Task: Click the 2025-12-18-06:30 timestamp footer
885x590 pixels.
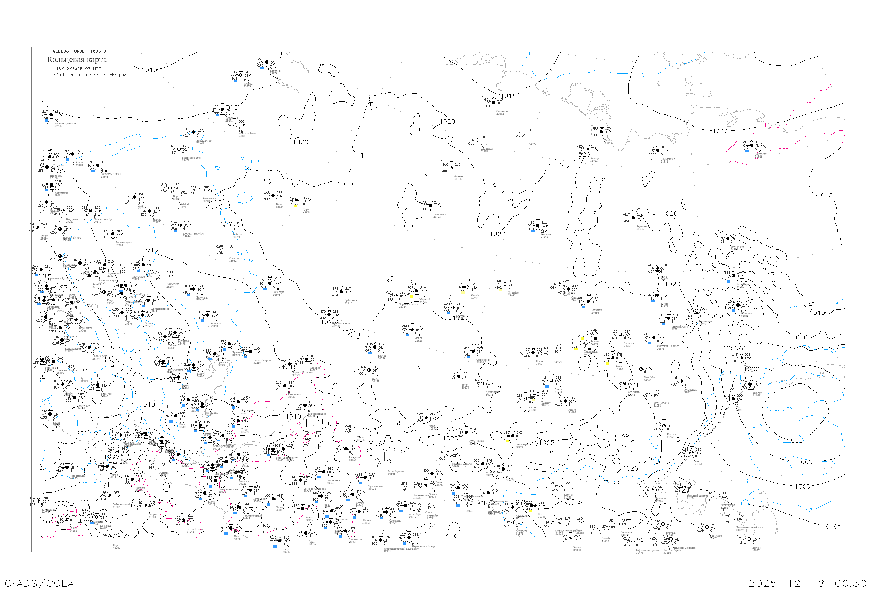Action: point(807,583)
